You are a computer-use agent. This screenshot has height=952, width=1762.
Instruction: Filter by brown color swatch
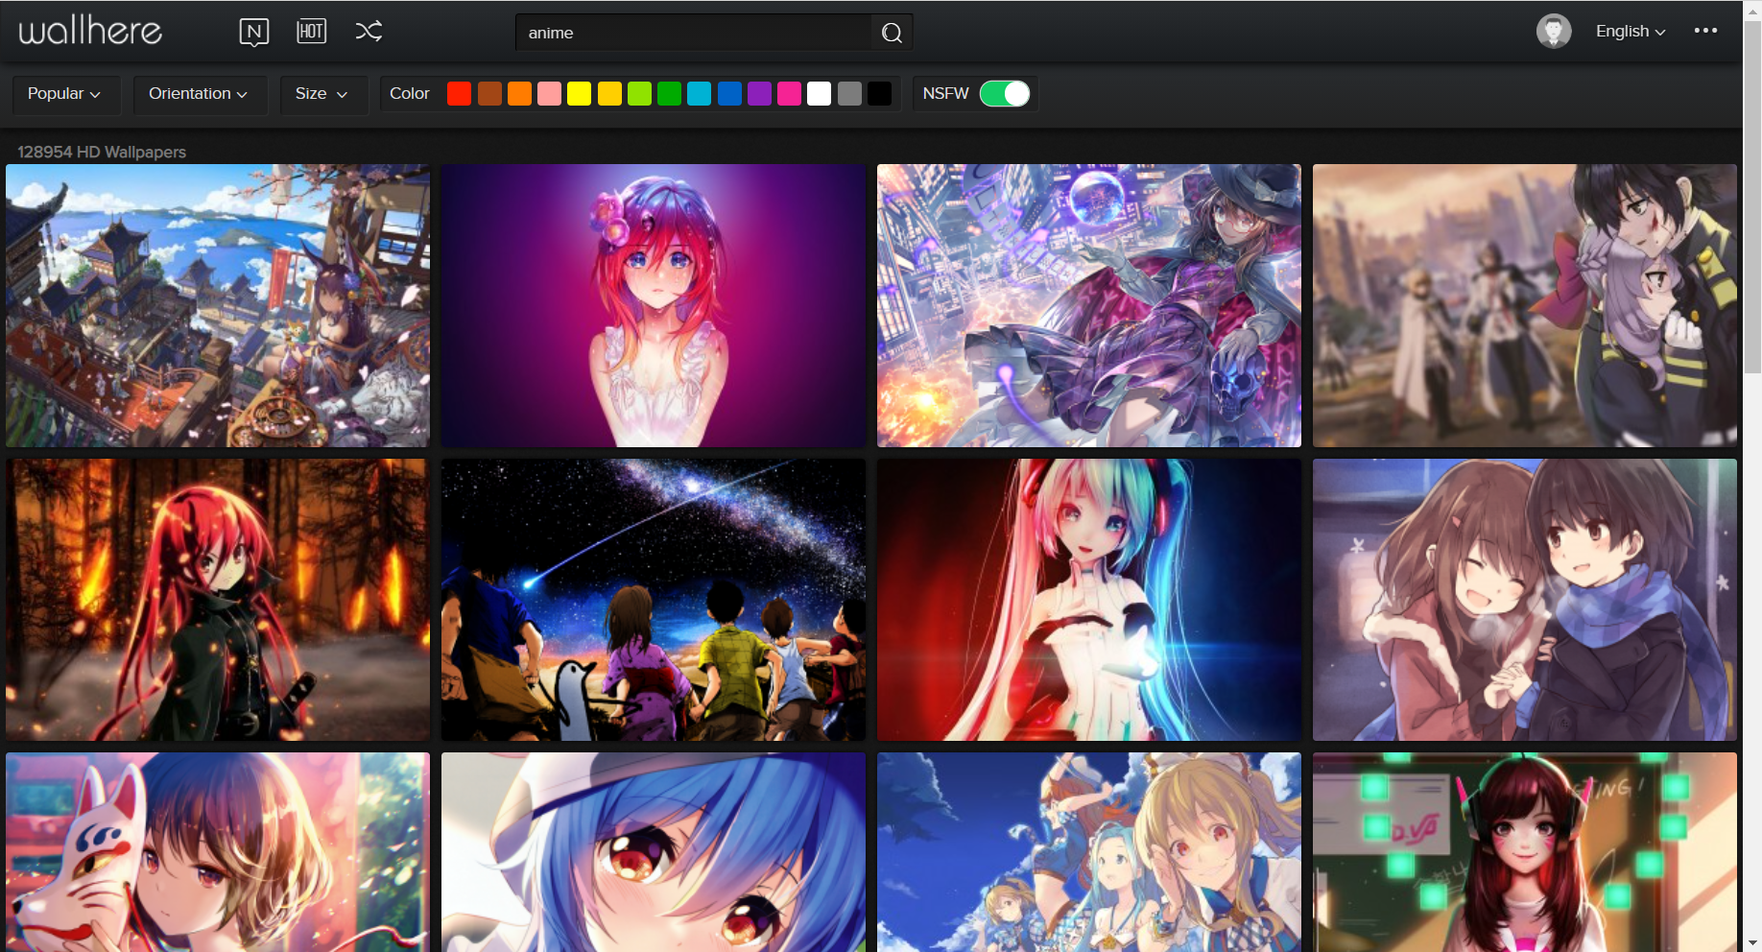489,94
